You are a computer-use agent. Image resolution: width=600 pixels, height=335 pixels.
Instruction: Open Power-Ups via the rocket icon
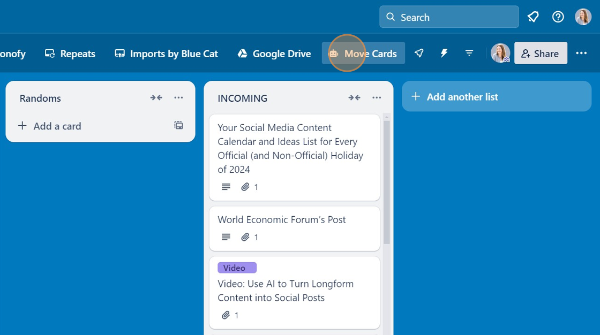[419, 53]
